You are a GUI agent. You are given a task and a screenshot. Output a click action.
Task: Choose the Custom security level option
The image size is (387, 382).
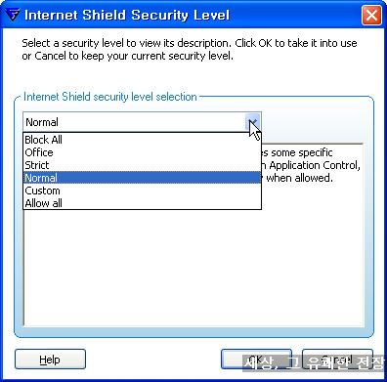(x=142, y=191)
